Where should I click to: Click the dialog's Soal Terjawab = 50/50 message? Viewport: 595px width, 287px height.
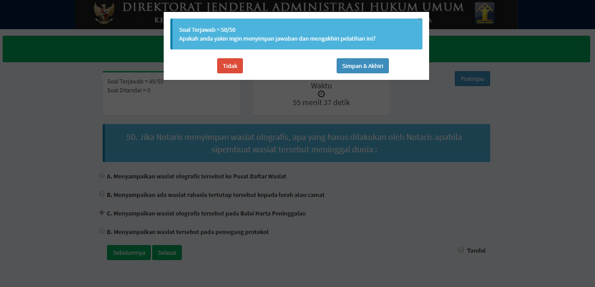(x=207, y=30)
